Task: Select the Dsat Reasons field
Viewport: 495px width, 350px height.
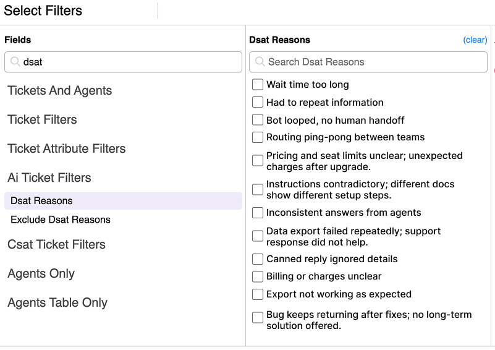Action: coord(42,201)
